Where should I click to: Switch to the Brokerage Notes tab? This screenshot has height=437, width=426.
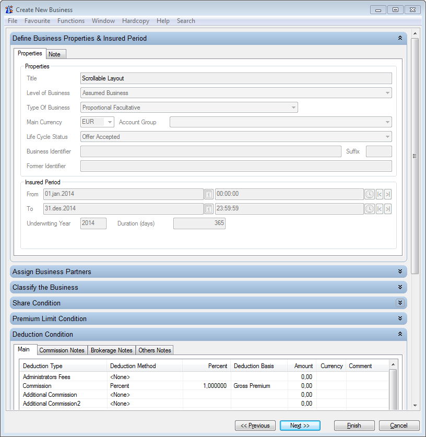pyautogui.click(x=111, y=350)
